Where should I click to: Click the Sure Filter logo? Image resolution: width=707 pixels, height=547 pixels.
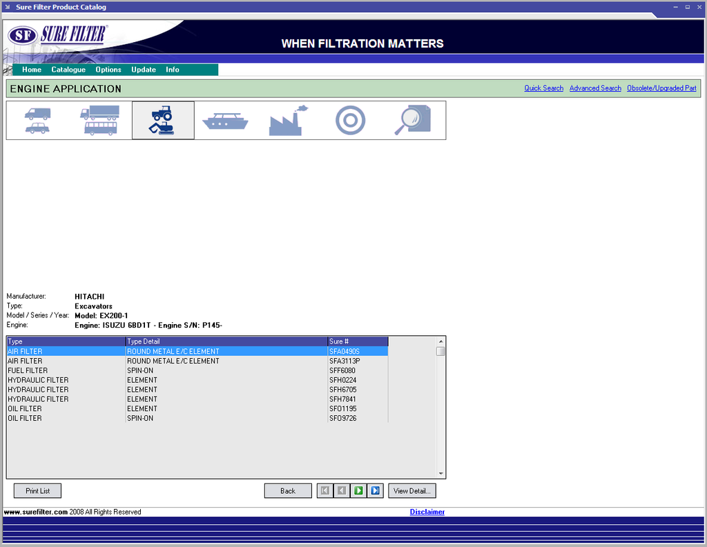click(x=57, y=34)
